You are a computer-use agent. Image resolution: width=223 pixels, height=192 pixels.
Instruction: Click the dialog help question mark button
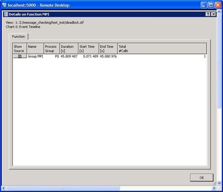click(x=208, y=14)
